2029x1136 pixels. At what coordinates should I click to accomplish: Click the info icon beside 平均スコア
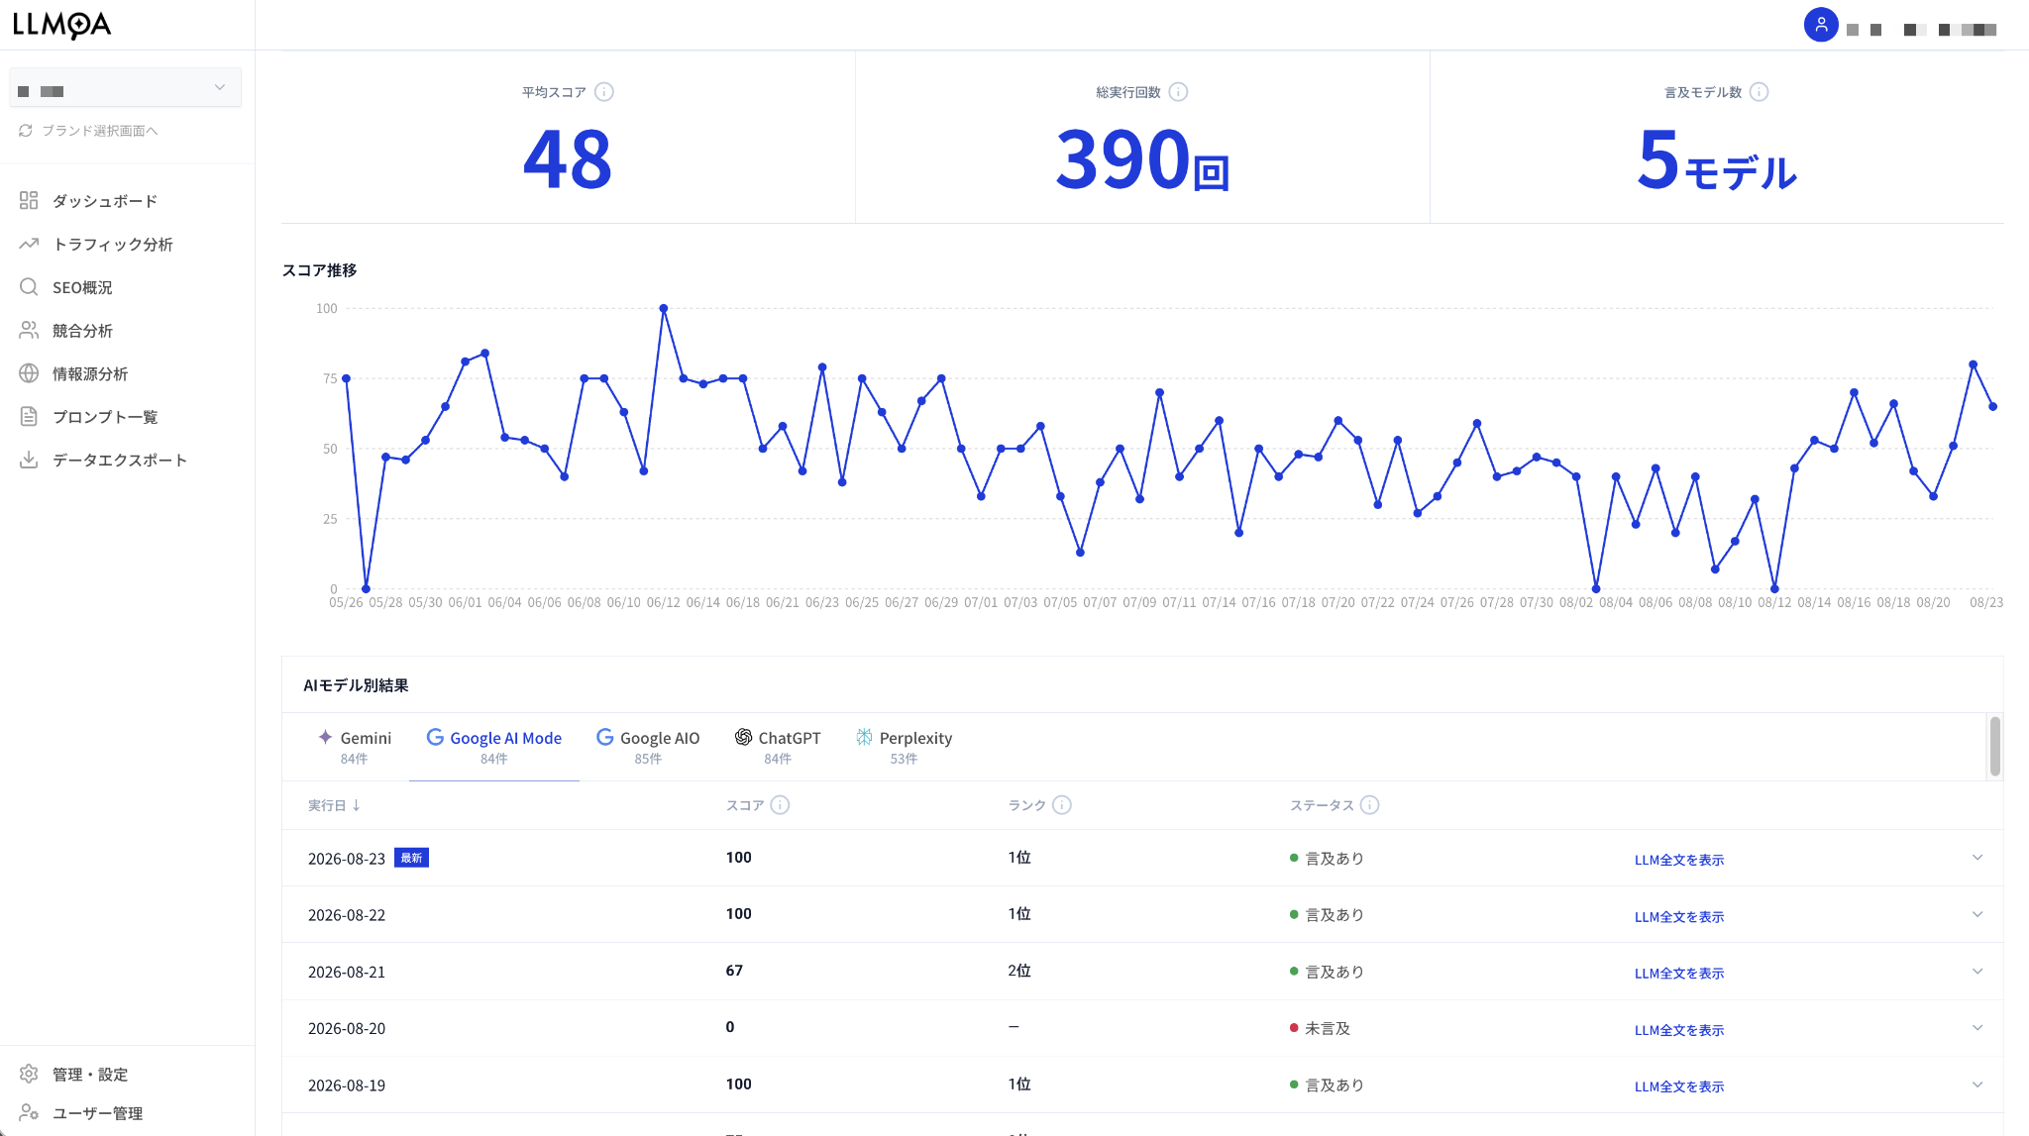(x=604, y=92)
